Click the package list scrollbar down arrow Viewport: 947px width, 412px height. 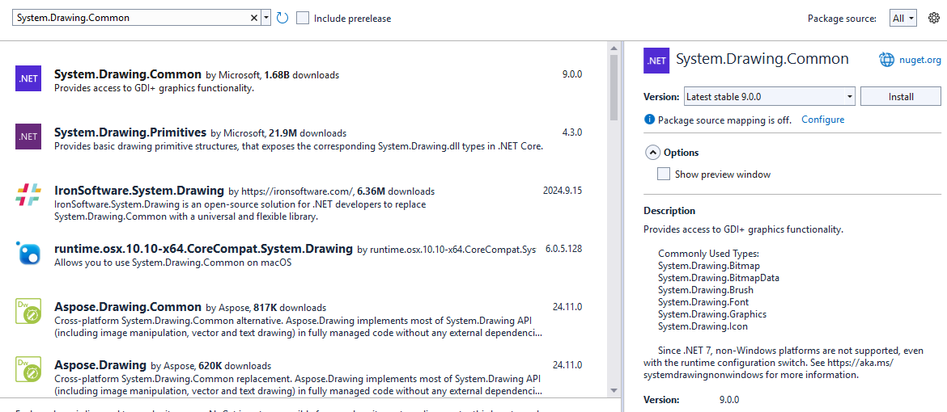(x=614, y=391)
